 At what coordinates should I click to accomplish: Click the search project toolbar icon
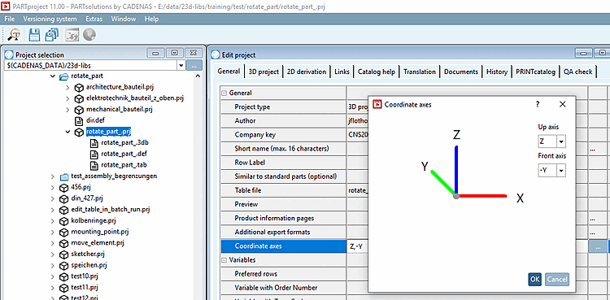(x=15, y=35)
